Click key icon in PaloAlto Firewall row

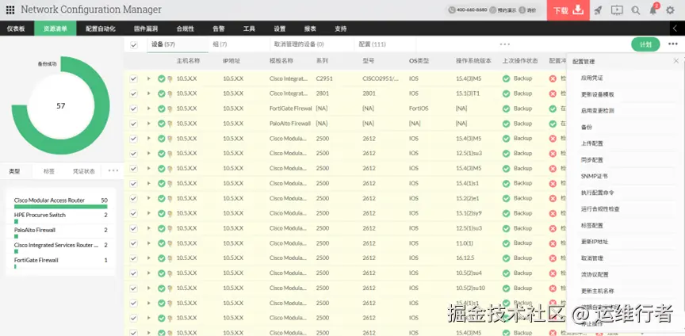coord(170,124)
